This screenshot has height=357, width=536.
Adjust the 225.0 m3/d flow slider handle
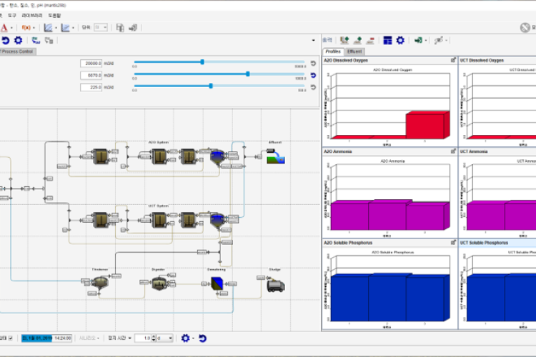pyautogui.click(x=211, y=86)
